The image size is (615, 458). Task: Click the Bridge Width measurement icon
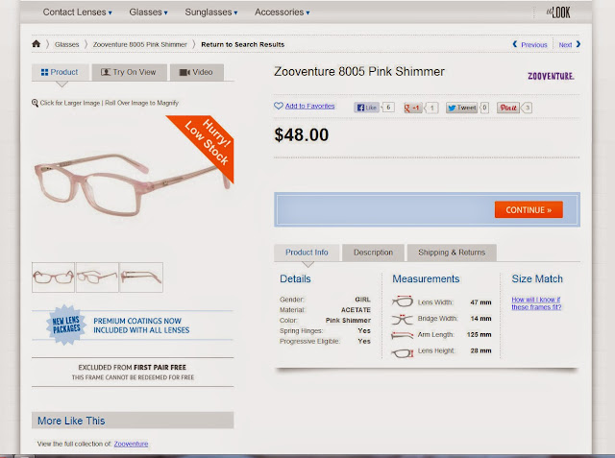[403, 319]
